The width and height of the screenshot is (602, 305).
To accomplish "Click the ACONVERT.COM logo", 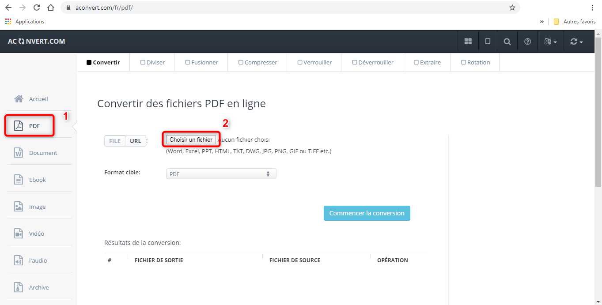I will tap(37, 41).
